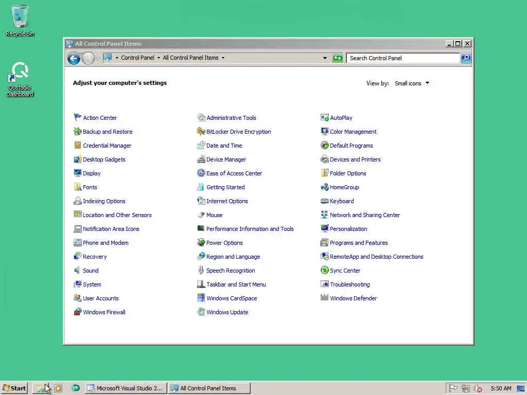Click the BitLocker Drive Encryption icon
This screenshot has height=395, width=527.
(201, 131)
